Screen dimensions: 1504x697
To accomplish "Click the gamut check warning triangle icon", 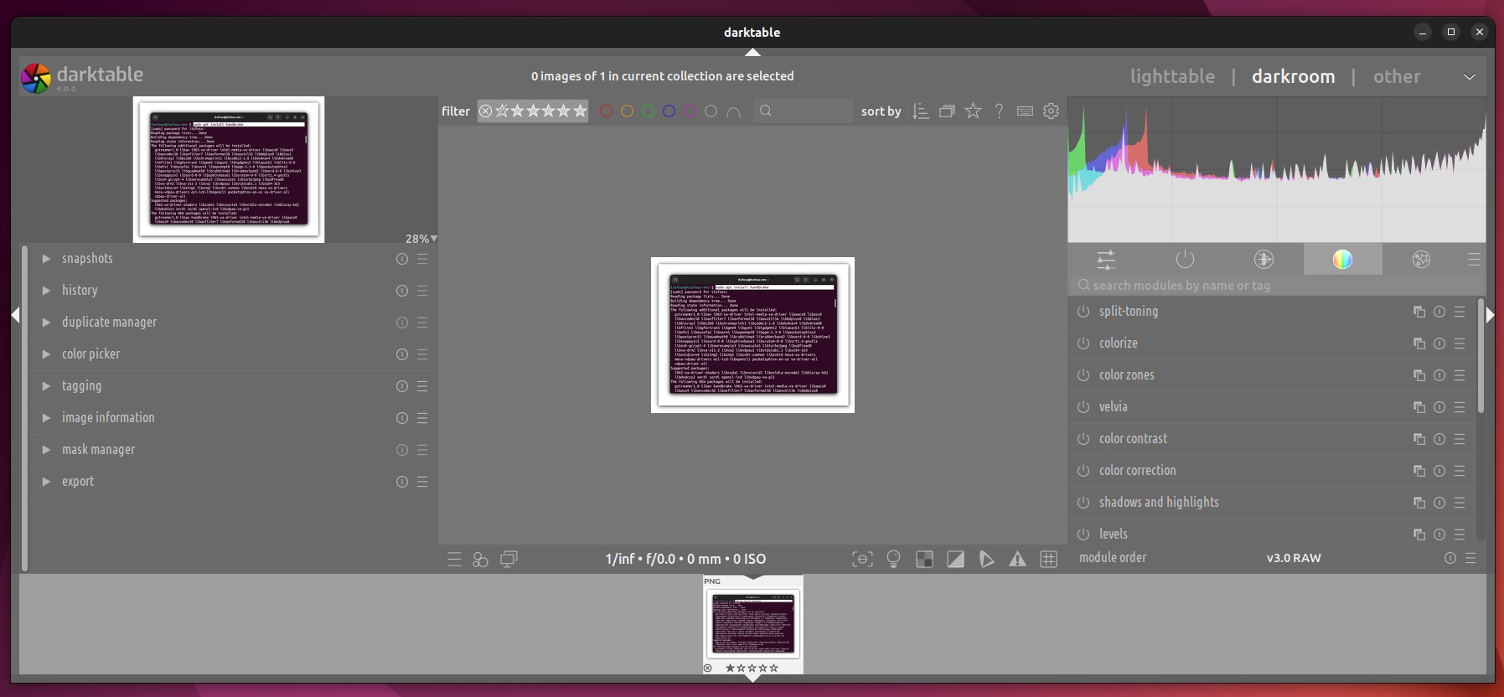I will point(1017,560).
